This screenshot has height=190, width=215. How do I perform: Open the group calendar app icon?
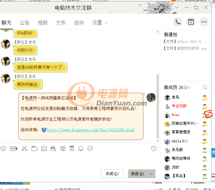191,22
